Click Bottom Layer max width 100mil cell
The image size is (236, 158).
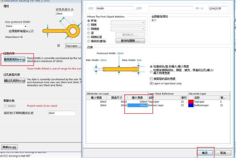[x=137, y=105]
